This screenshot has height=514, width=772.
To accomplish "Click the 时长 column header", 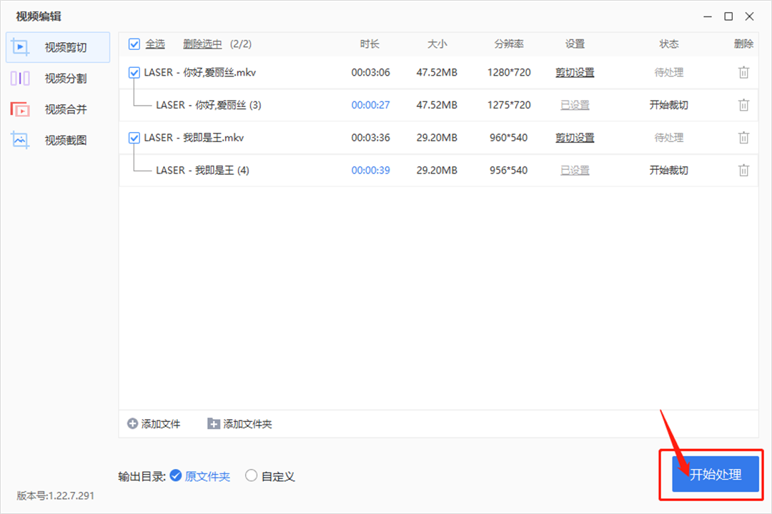I will (x=370, y=44).
